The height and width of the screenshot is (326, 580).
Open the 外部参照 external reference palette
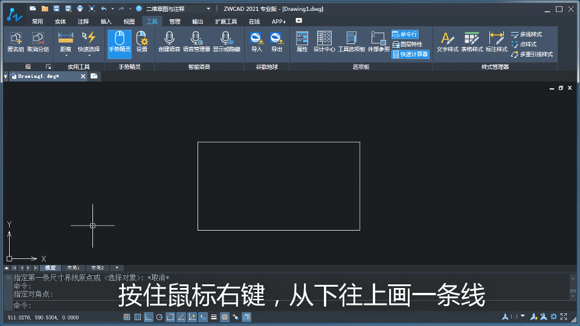click(x=379, y=41)
